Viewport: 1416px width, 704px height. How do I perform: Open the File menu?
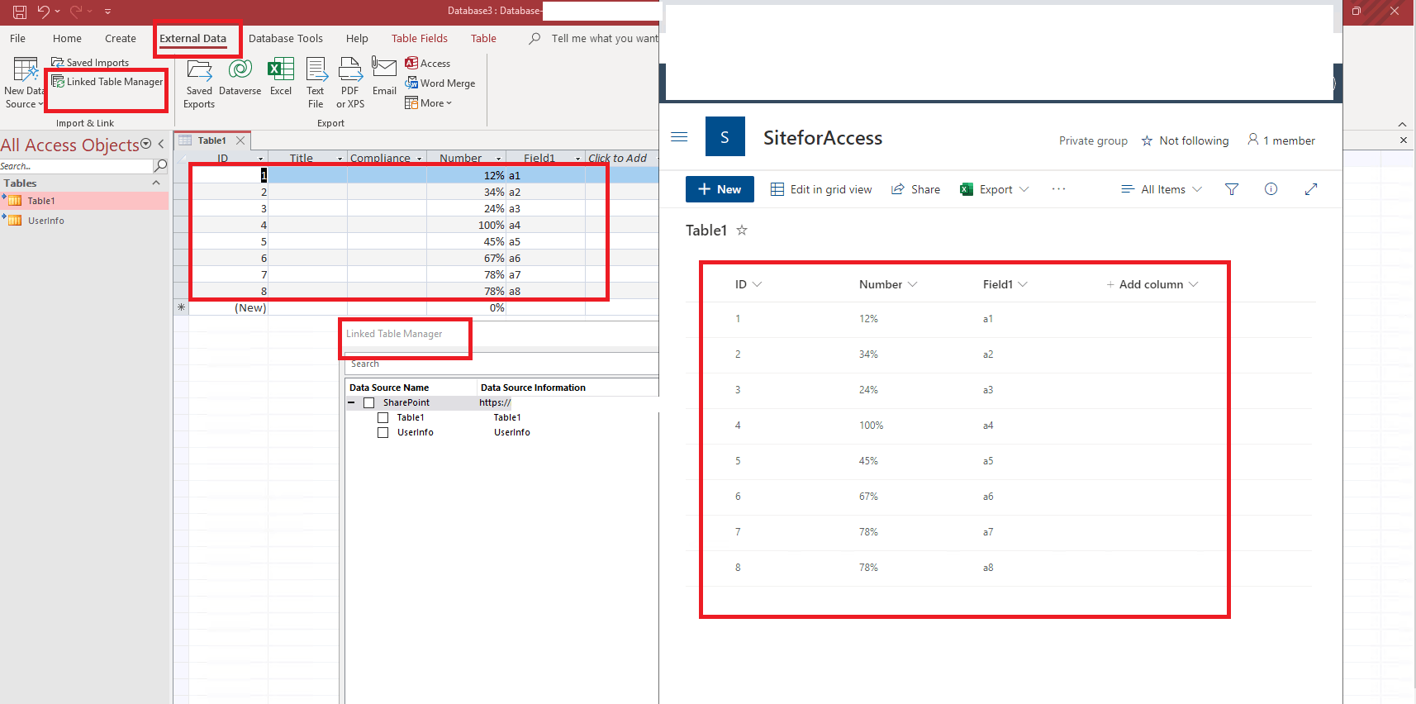coord(17,38)
